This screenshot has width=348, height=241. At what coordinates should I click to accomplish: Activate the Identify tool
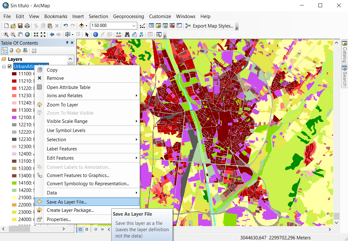click(95, 35)
